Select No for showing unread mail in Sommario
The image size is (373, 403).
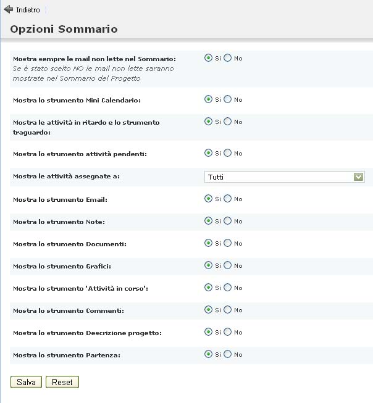tap(228, 58)
